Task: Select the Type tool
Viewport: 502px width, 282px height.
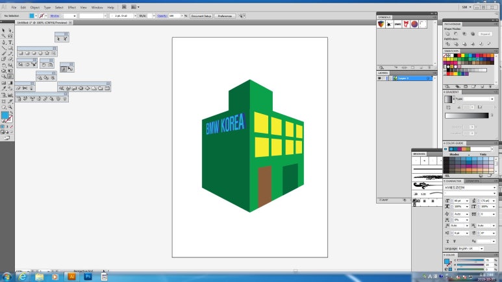Action: coord(10,42)
